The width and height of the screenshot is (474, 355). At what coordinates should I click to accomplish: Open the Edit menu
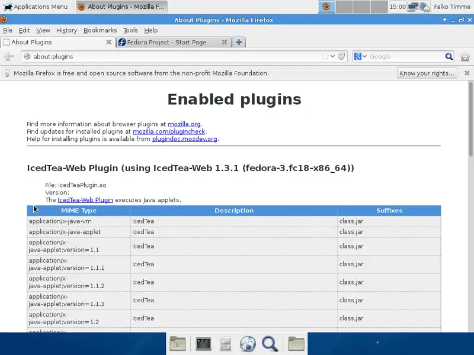click(24, 30)
